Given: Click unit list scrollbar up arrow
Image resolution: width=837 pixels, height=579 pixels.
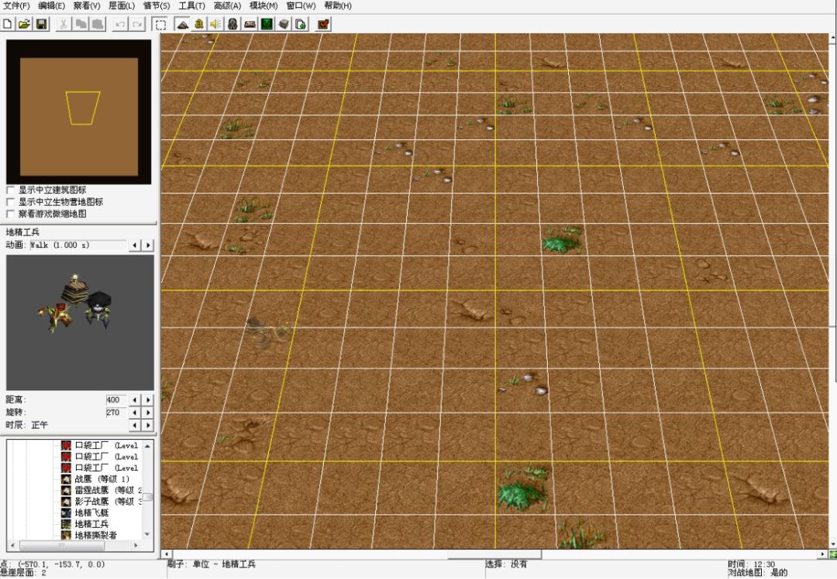Looking at the screenshot, I should tap(147, 445).
